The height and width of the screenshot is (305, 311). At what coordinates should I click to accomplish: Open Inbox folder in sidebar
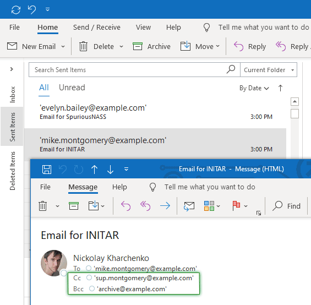[12, 95]
